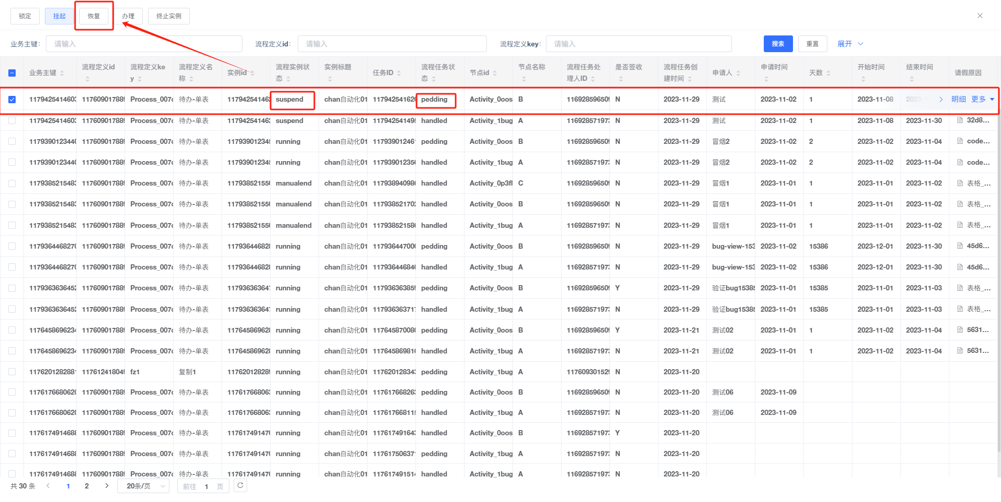
Task: Click sort arrows on 天数 column
Action: click(828, 73)
